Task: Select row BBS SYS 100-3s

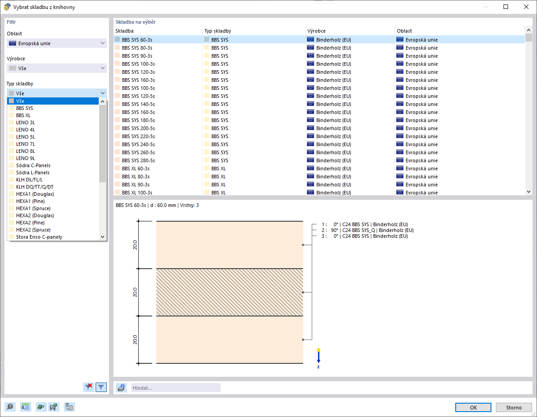Action: point(319,64)
